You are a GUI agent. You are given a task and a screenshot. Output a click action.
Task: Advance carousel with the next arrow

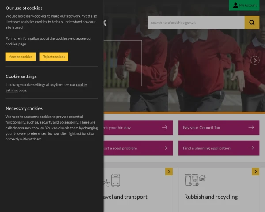click(x=255, y=61)
